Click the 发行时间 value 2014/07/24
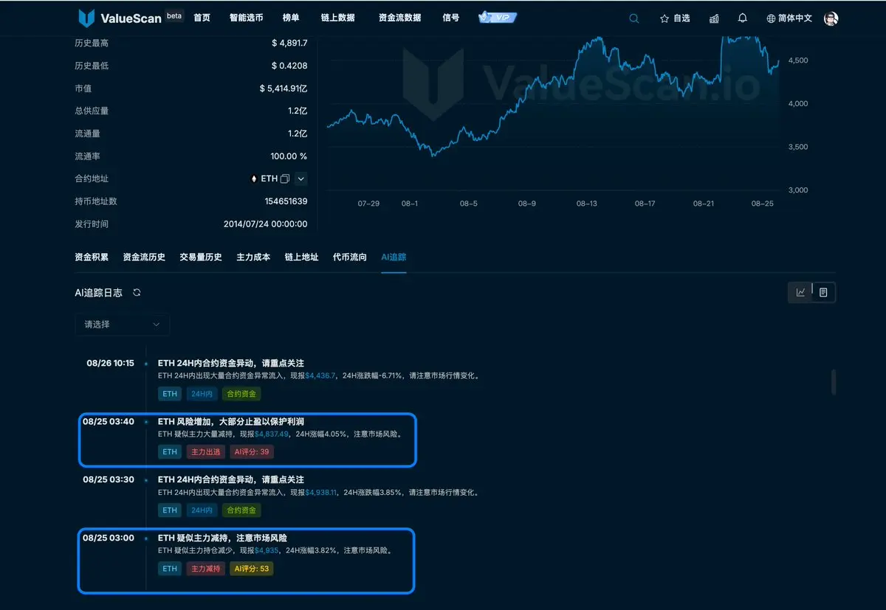886x610 pixels. tap(265, 224)
